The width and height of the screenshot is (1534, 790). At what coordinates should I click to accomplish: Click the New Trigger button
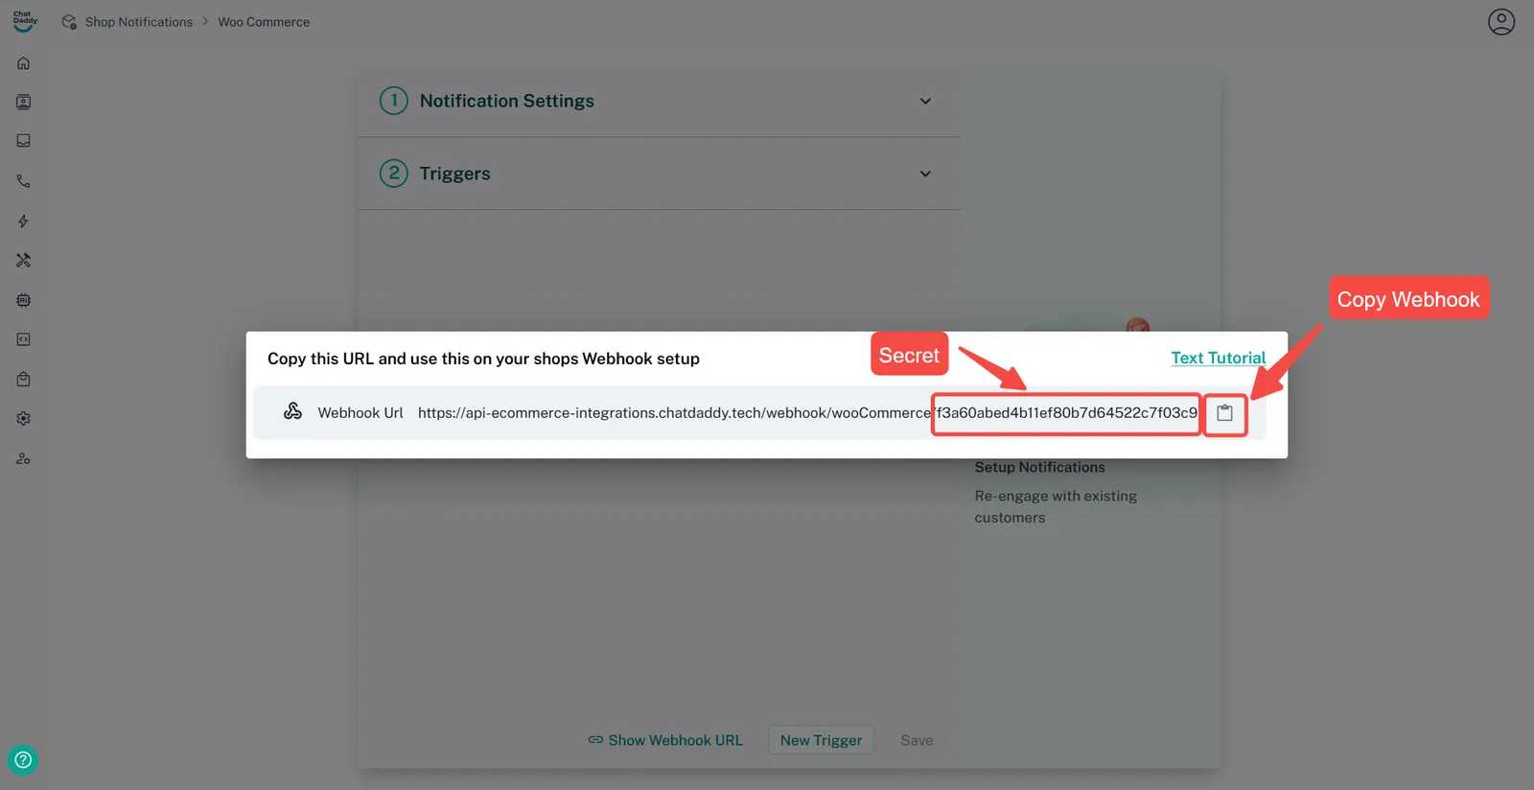click(x=821, y=740)
